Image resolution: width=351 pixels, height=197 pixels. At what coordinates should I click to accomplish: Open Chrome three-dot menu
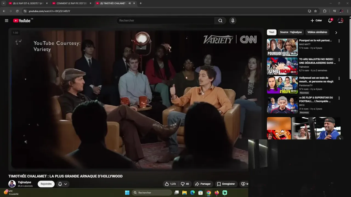click(x=348, y=11)
